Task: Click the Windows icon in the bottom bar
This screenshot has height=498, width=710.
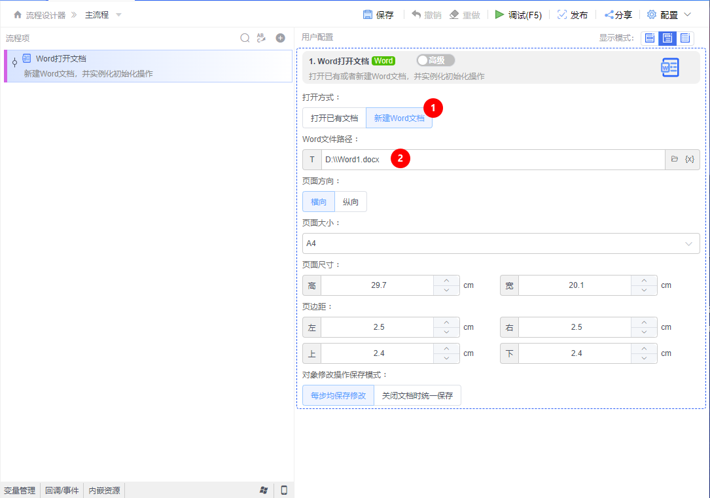Action: 264,489
